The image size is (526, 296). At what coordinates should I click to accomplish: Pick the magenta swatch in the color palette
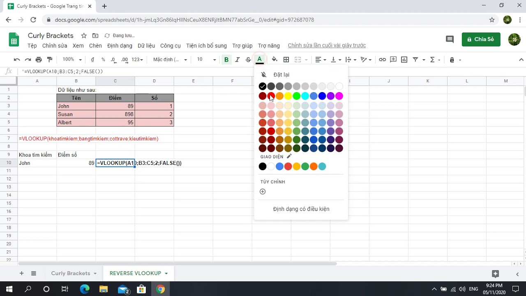[339, 96]
